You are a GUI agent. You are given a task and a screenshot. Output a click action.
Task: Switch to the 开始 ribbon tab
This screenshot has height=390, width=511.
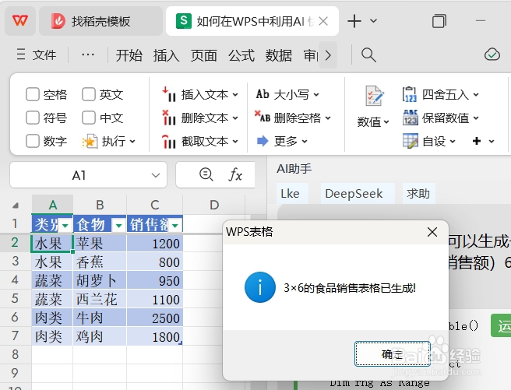pos(129,55)
